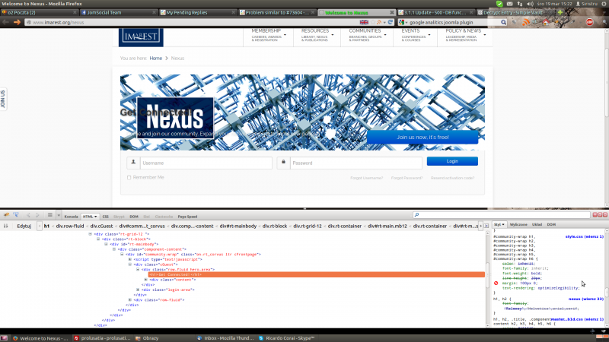Click the JOIN US side tab

[3, 99]
